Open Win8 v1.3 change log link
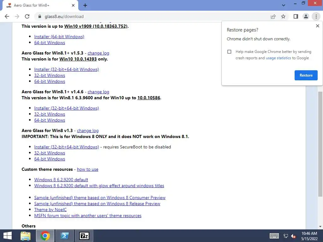The height and width of the screenshot is (242, 323). click(x=88, y=131)
